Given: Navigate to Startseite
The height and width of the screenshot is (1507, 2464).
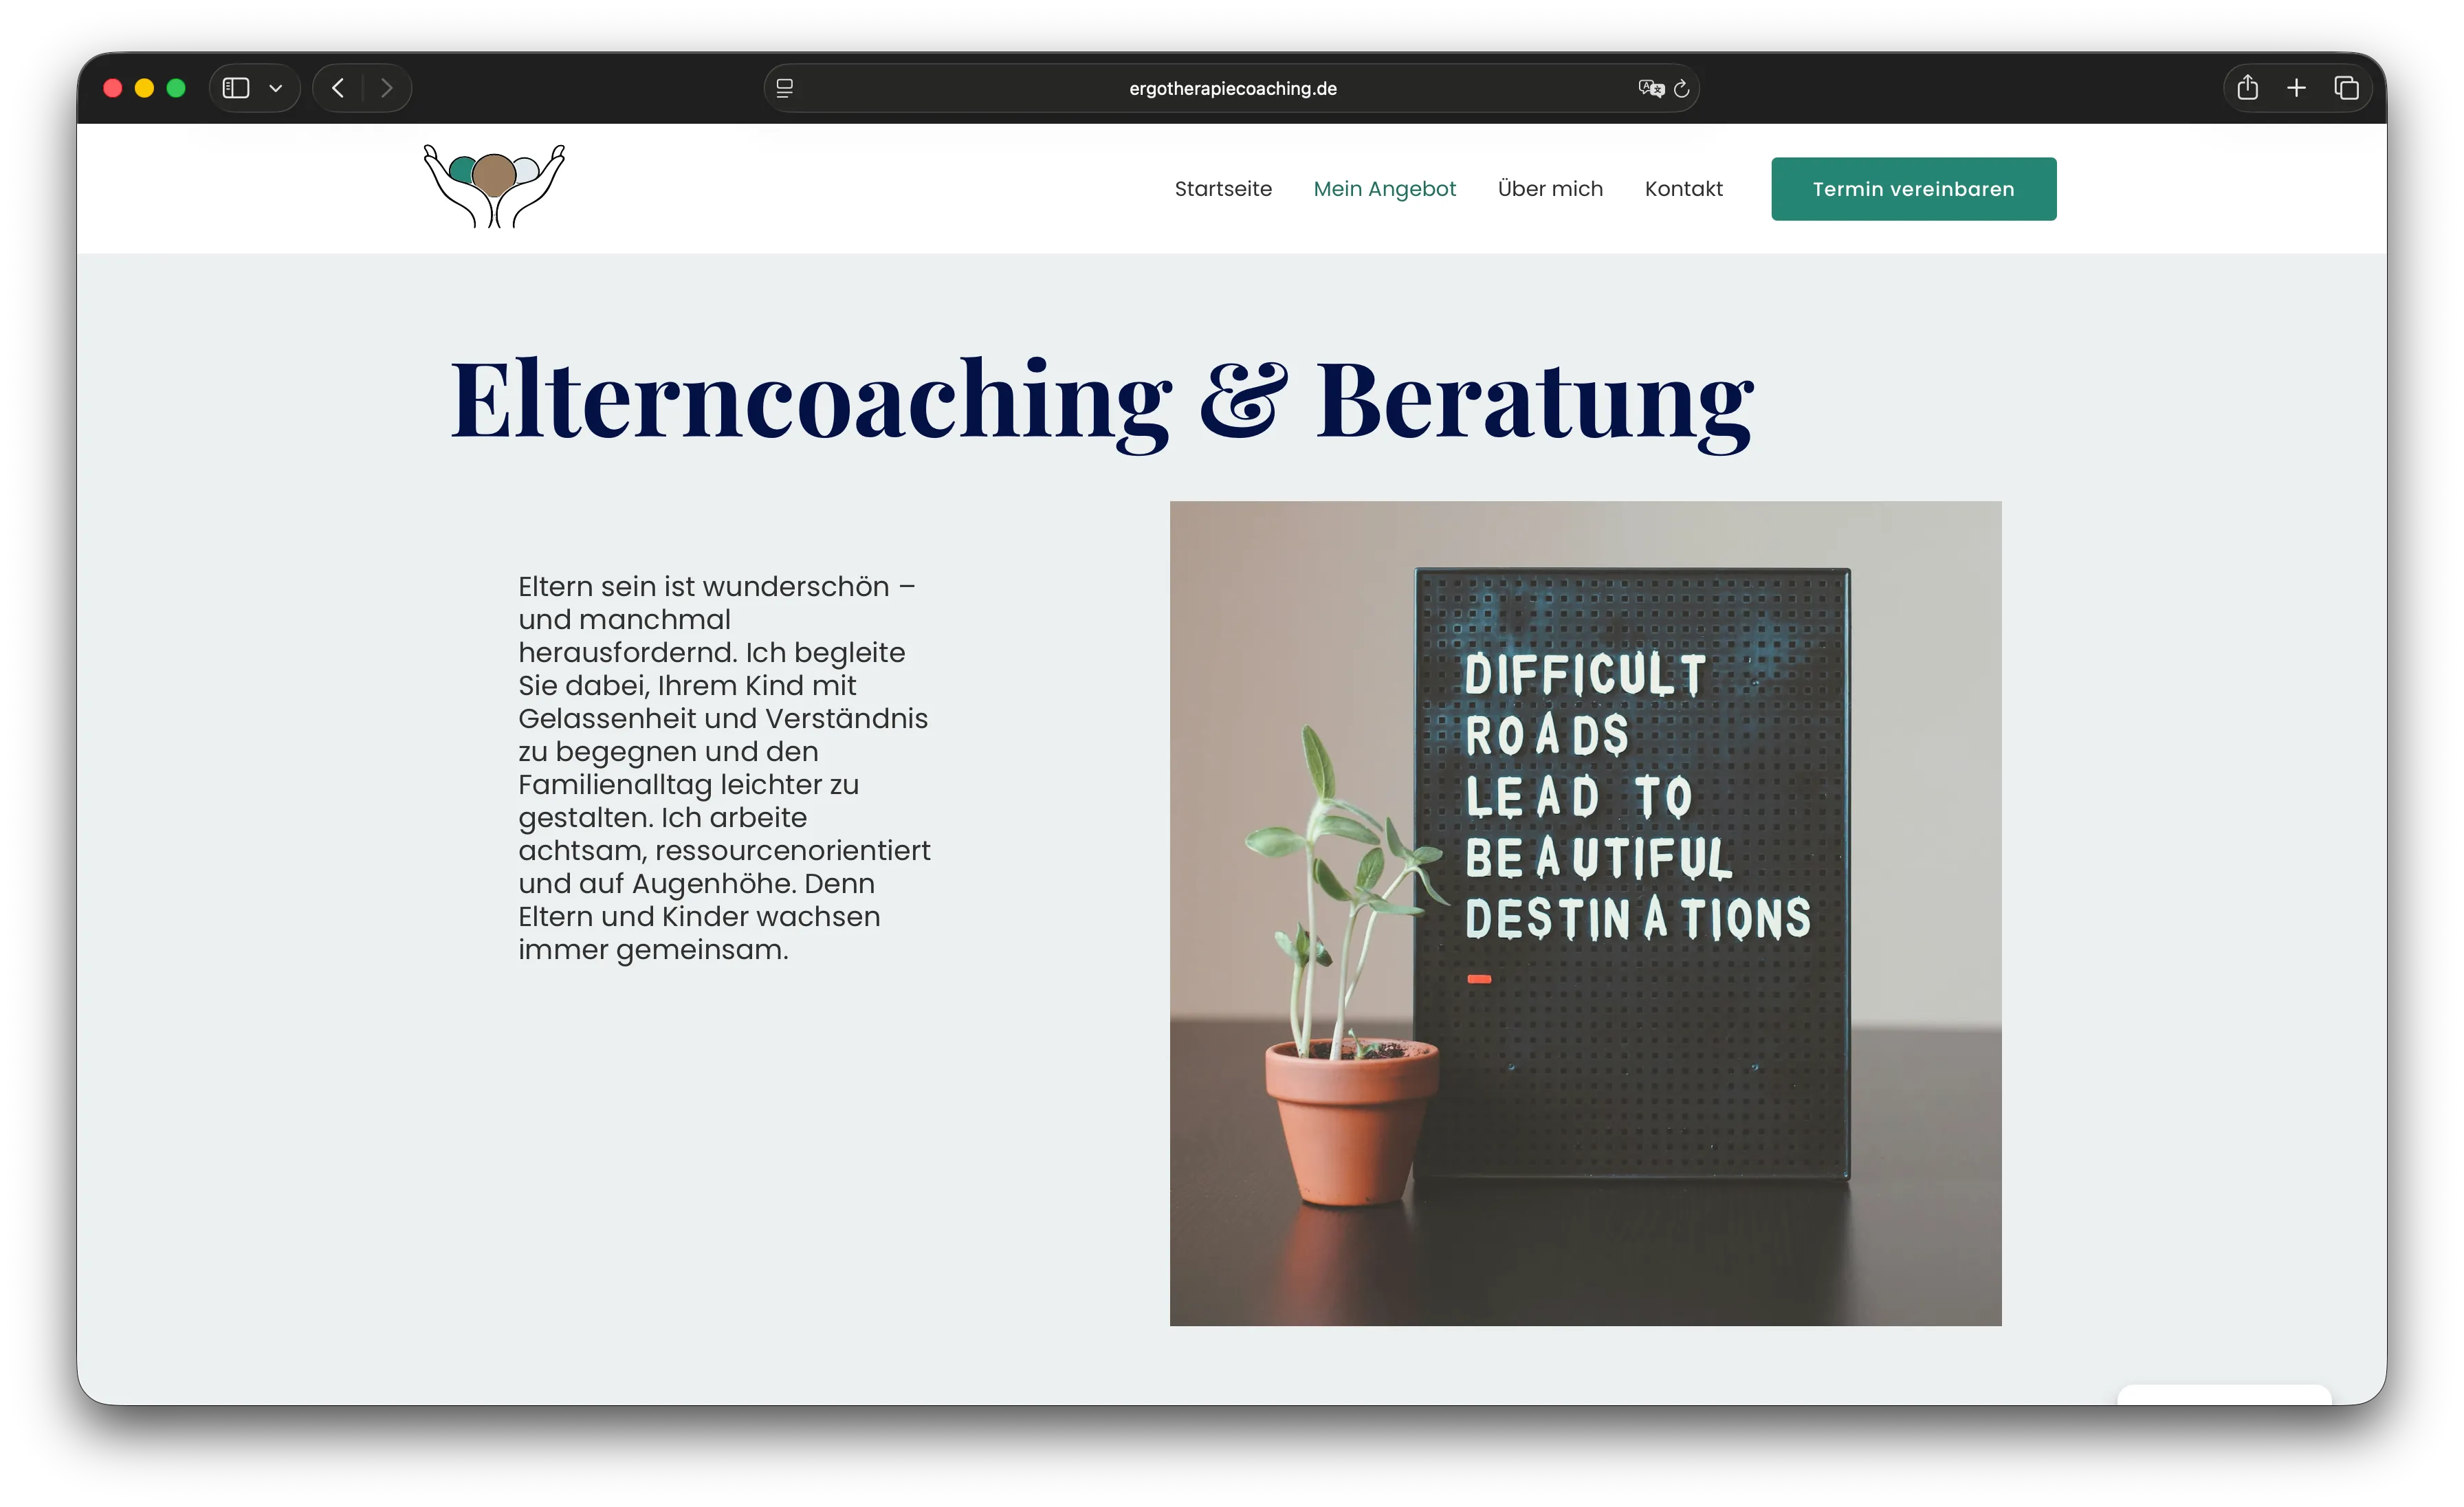Looking at the screenshot, I should point(1223,189).
